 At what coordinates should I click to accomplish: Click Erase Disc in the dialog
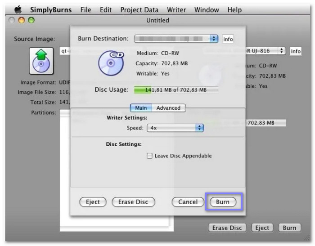pyautogui.click(x=133, y=202)
